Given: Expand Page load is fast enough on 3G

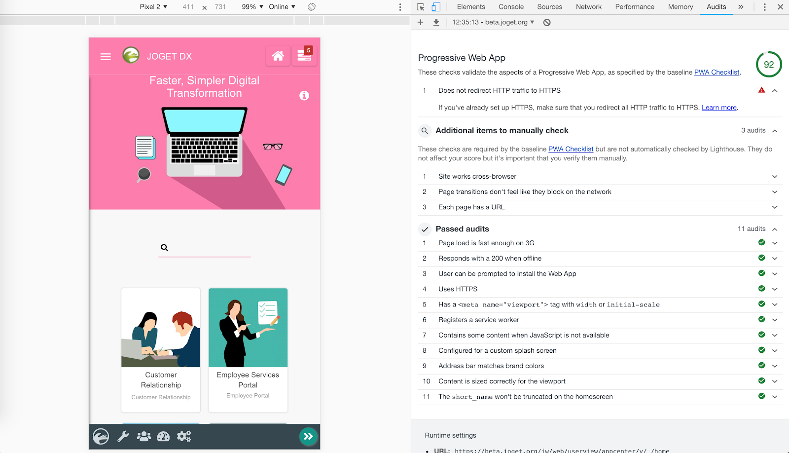Looking at the screenshot, I should (x=775, y=243).
